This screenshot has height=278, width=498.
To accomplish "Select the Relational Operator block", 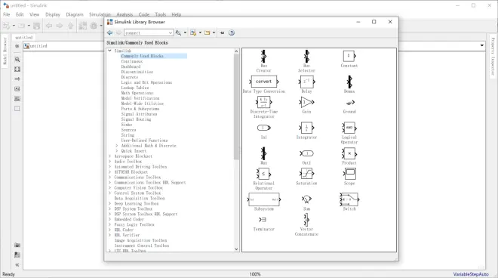I will tap(263, 174).
